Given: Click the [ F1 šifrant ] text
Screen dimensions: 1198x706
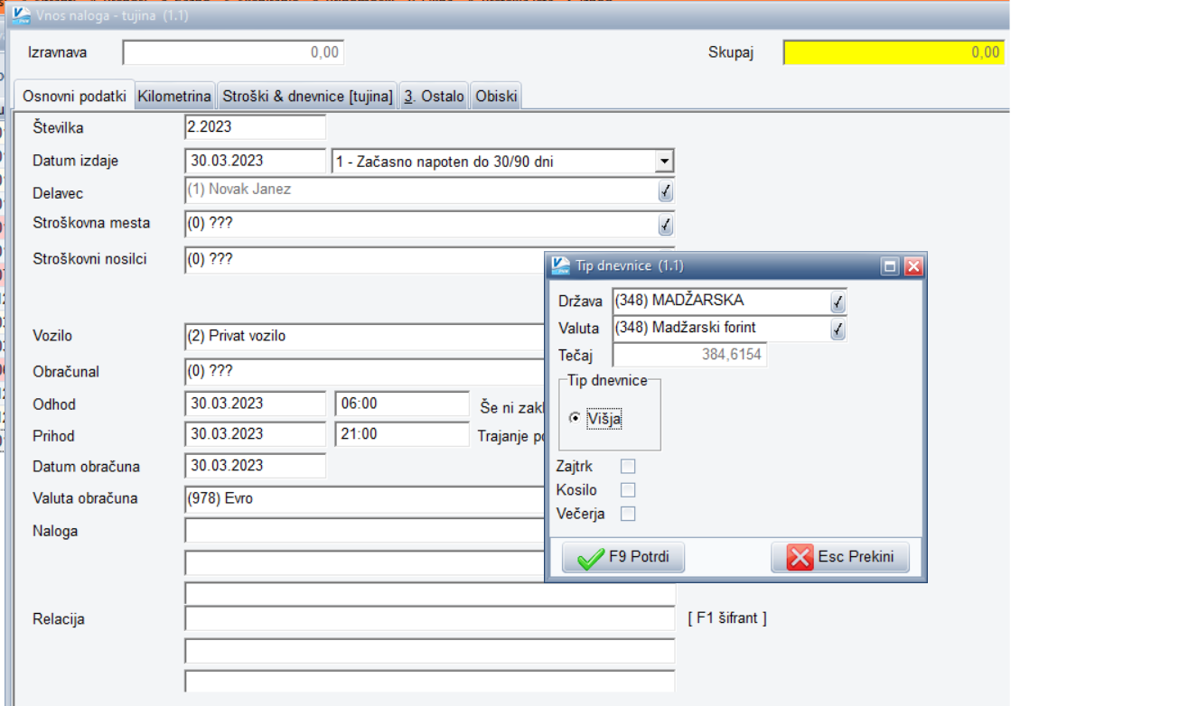Looking at the screenshot, I should click(x=727, y=618).
